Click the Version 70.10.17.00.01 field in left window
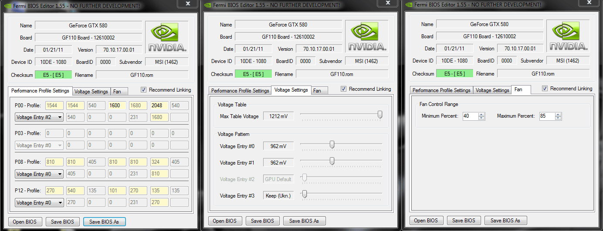Screen dimensions: 603x231 (119, 50)
